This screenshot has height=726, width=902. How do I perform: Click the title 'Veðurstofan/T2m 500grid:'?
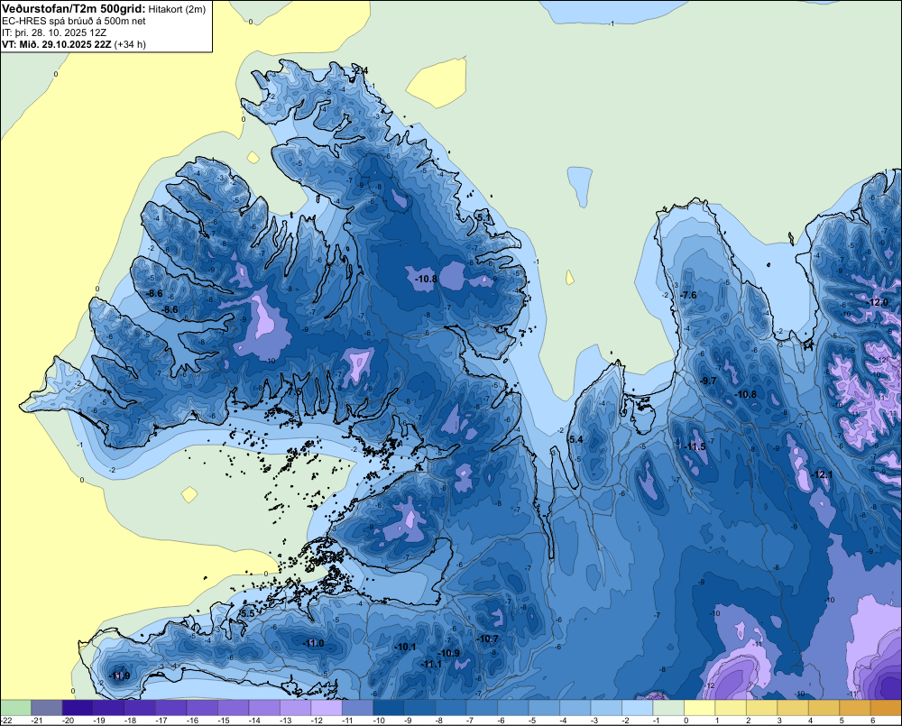74,9
